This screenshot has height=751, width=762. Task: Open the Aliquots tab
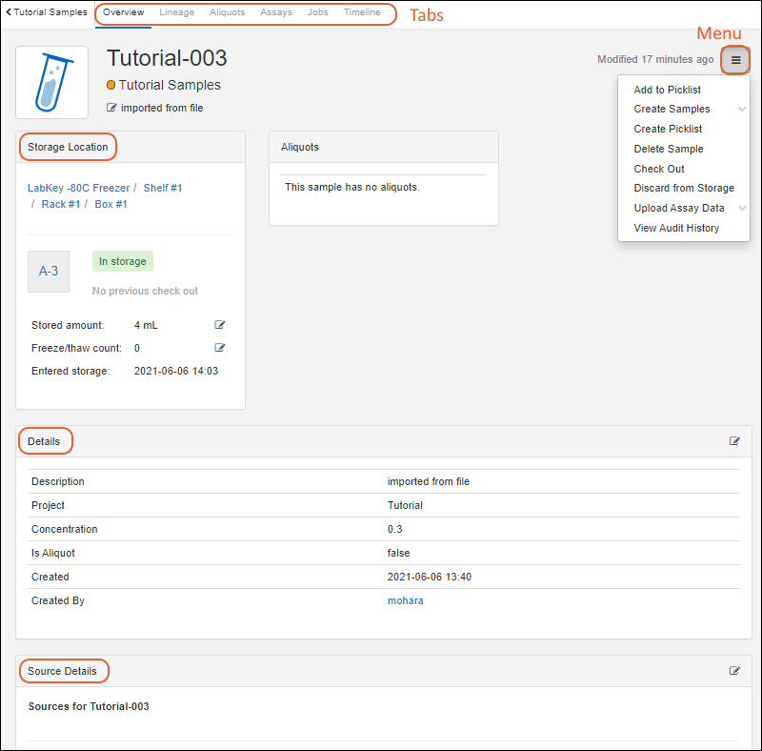pyautogui.click(x=227, y=13)
